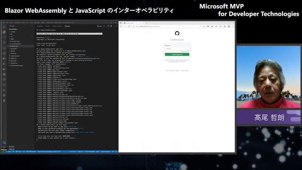
Task: Open the browser settings ellipsis menu
Action: pyautogui.click(x=233, y=26)
